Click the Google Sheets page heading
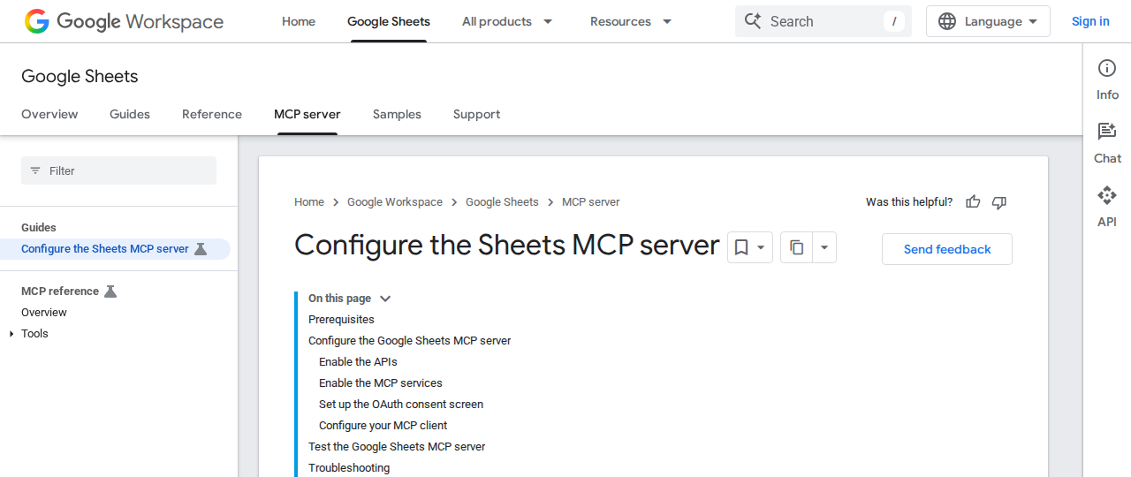Screen dimensions: 1131x477 (x=80, y=77)
